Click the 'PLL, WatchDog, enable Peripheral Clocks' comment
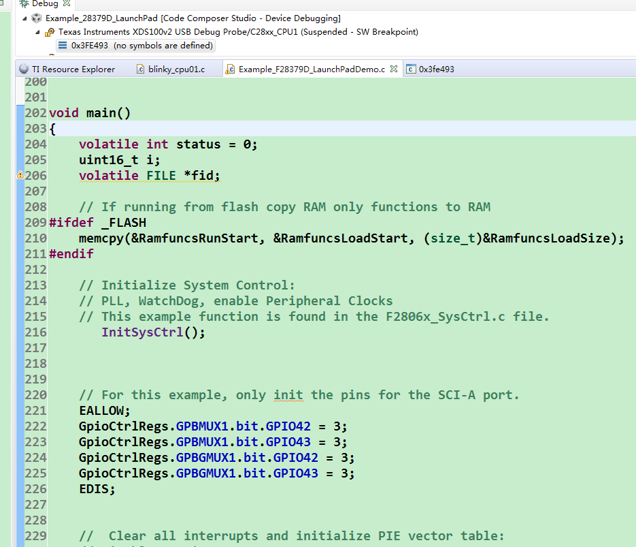636x547 pixels. pos(236,301)
